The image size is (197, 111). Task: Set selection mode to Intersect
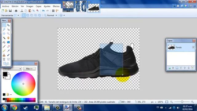pyautogui.click(x=36, y=15)
